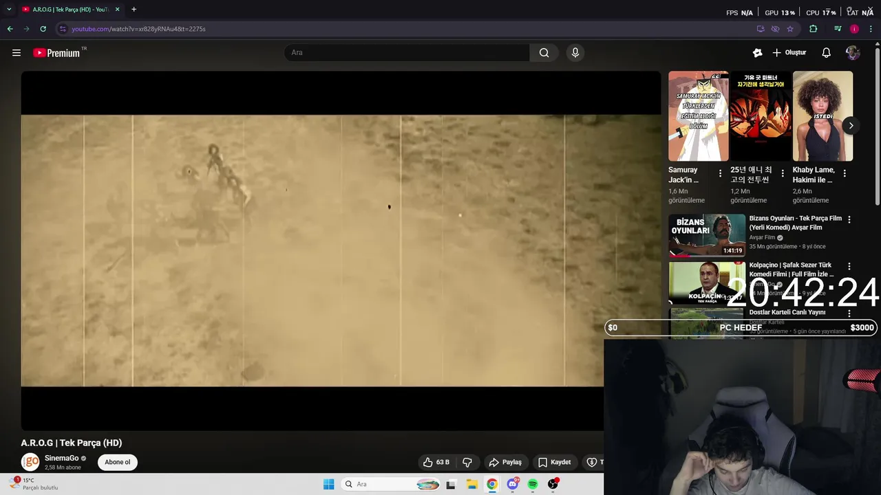Bookmark this page with star icon

pyautogui.click(x=790, y=29)
